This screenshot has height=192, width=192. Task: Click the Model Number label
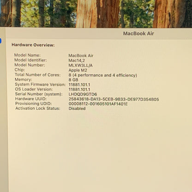30,65
